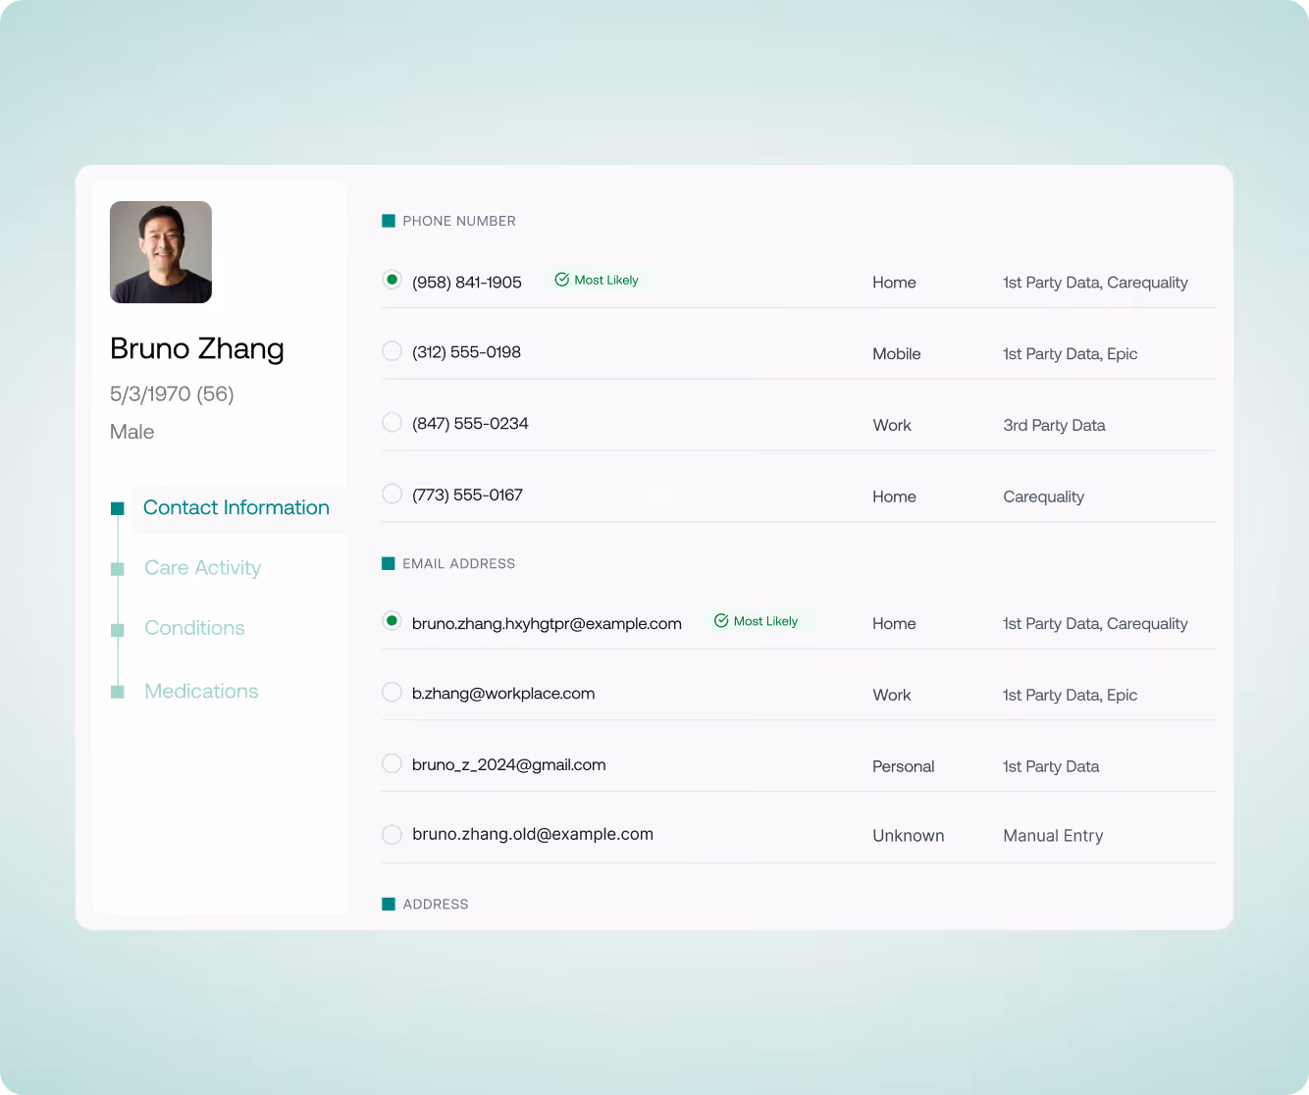The height and width of the screenshot is (1095, 1309).
Task: Click the Most Likely badge beside (958) 841-1905
Action: [598, 280]
